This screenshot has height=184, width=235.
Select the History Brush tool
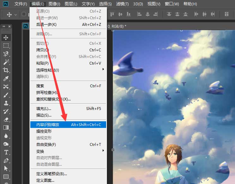(x=6, y=111)
